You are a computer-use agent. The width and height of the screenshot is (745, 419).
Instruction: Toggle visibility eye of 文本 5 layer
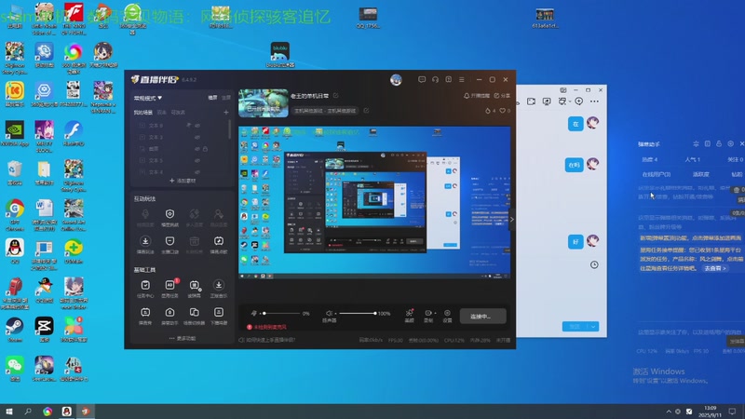point(197,160)
